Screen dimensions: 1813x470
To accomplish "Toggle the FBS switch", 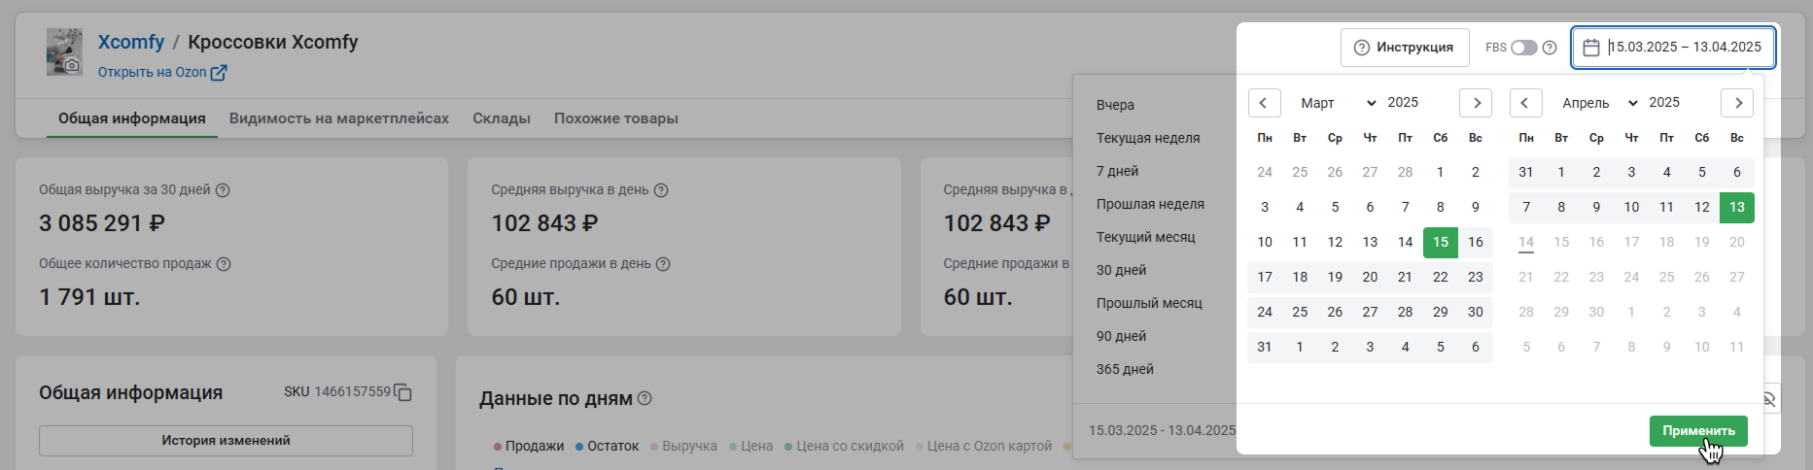I will click(x=1523, y=48).
